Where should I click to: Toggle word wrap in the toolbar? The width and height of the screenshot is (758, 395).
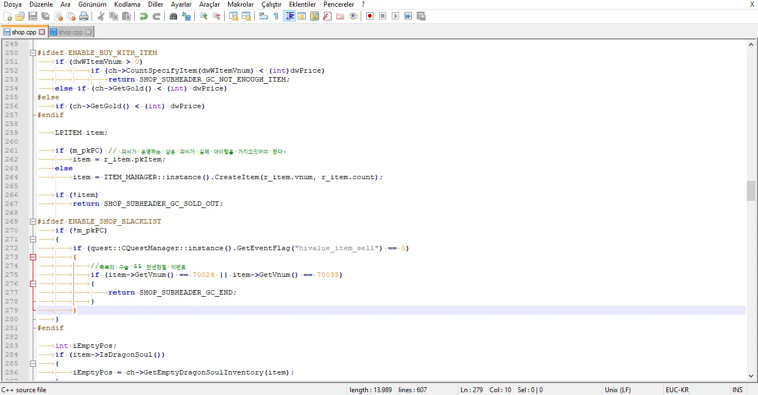[263, 16]
